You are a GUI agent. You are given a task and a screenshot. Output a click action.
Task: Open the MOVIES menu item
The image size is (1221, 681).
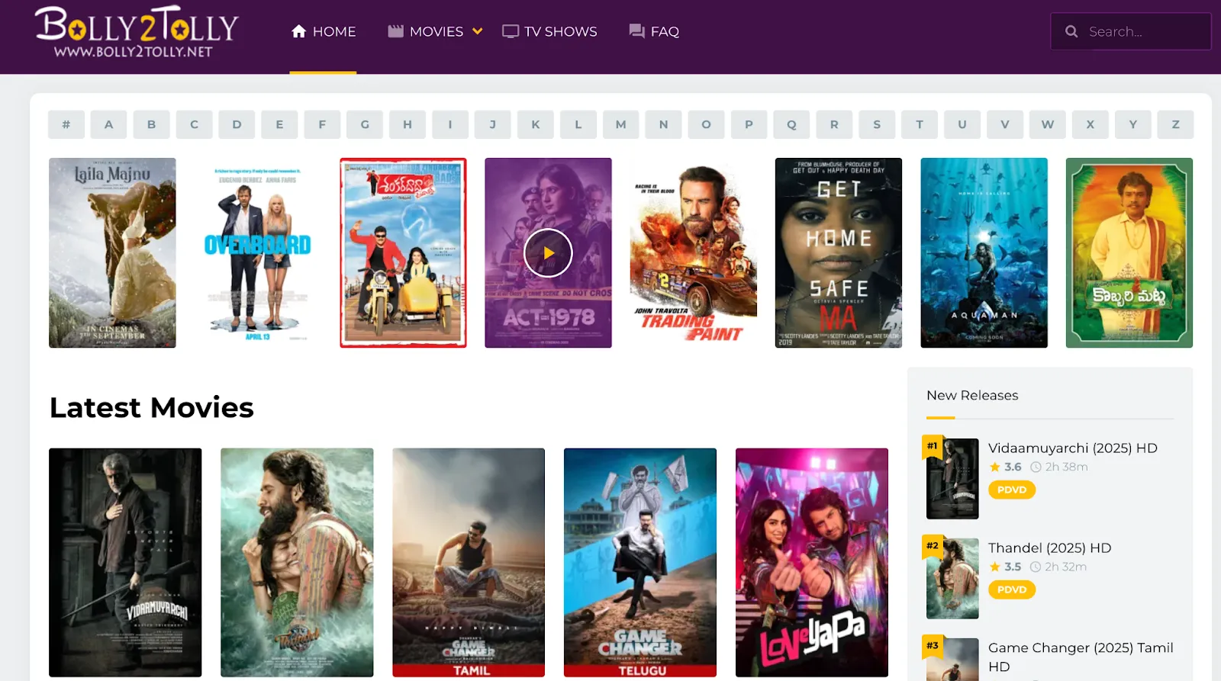pyautogui.click(x=436, y=31)
